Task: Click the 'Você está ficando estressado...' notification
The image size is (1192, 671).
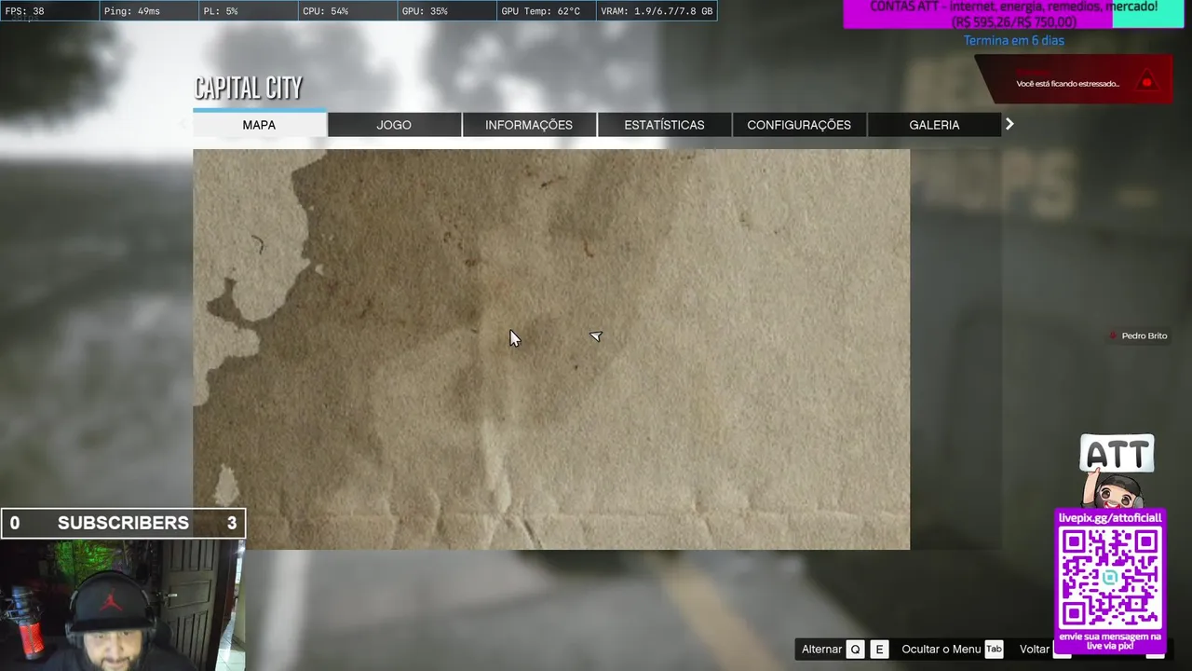Action: coord(1073,79)
